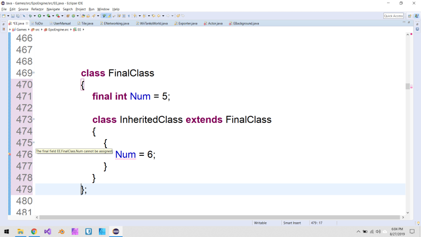The width and height of the screenshot is (421, 237).
Task: Collapse the fold marker at line 469
Action: (x=33, y=73)
